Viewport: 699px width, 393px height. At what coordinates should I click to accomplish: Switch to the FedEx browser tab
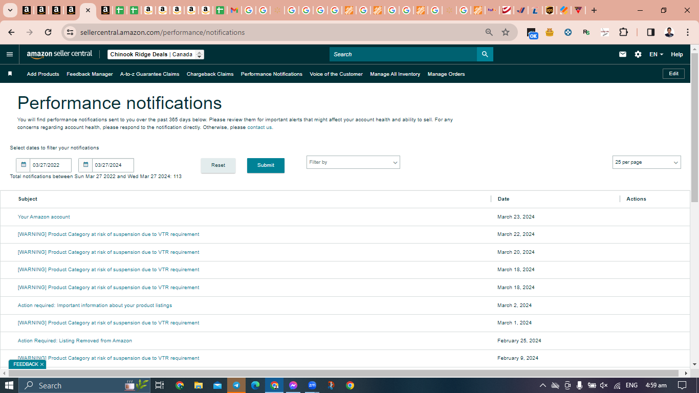coord(492,10)
